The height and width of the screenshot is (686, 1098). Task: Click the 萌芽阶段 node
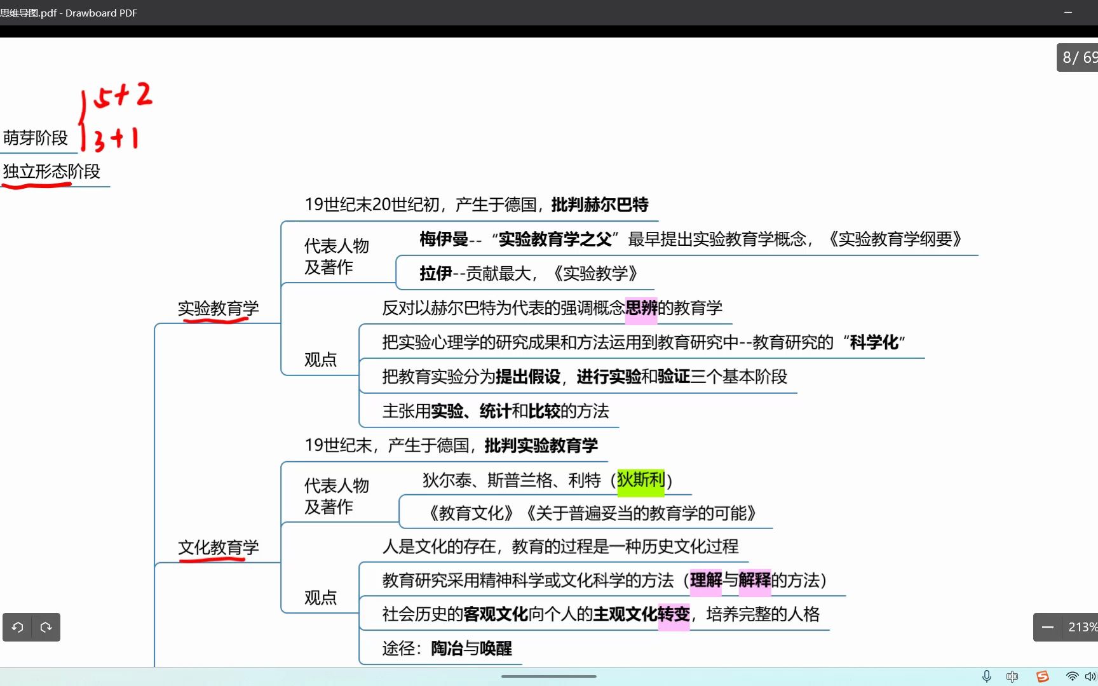tap(36, 138)
